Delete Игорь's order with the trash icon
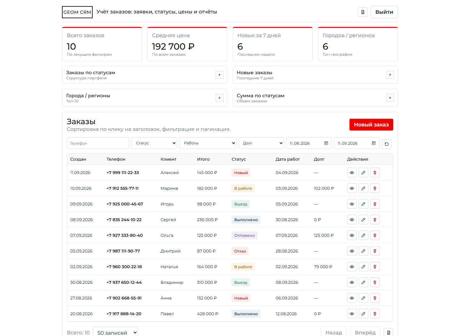Image resolution: width=460 pixels, height=336 pixels. click(375, 204)
